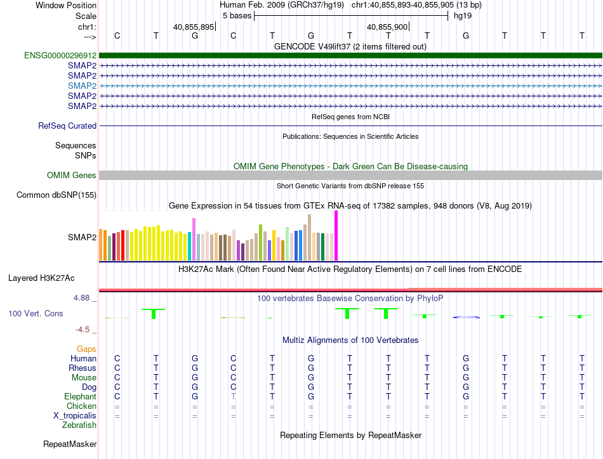Click the Scale label
This screenshot has height=459, width=603.
pos(86,16)
